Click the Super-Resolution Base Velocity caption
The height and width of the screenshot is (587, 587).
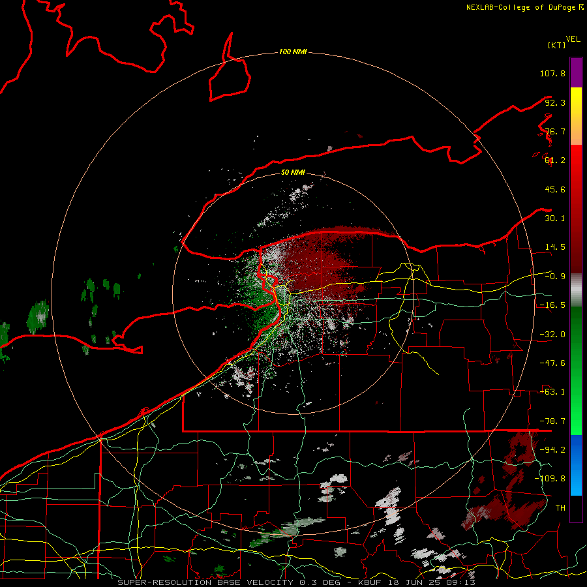pyautogui.click(x=297, y=582)
